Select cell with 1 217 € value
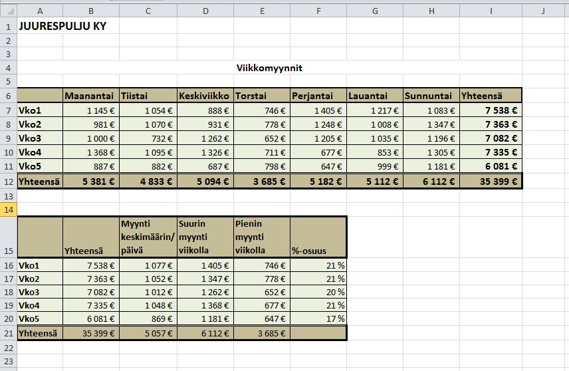The image size is (569, 371). click(x=375, y=110)
